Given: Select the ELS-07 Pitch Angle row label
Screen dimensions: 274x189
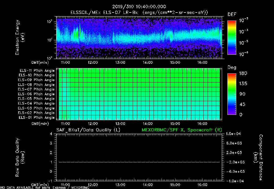Looking at the screenshot, I should 36,89.
